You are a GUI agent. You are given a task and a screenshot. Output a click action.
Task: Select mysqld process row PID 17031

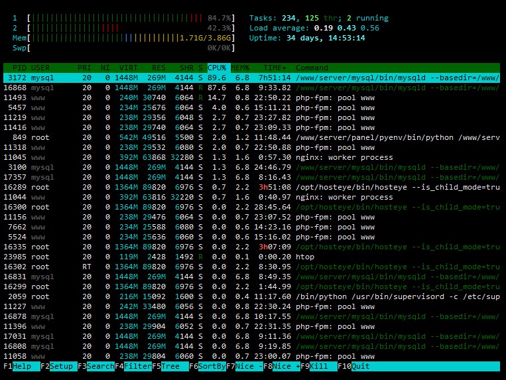[251, 336]
